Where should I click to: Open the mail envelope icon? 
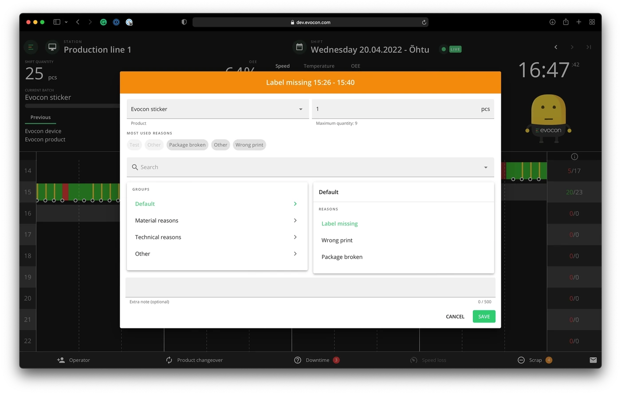click(593, 360)
